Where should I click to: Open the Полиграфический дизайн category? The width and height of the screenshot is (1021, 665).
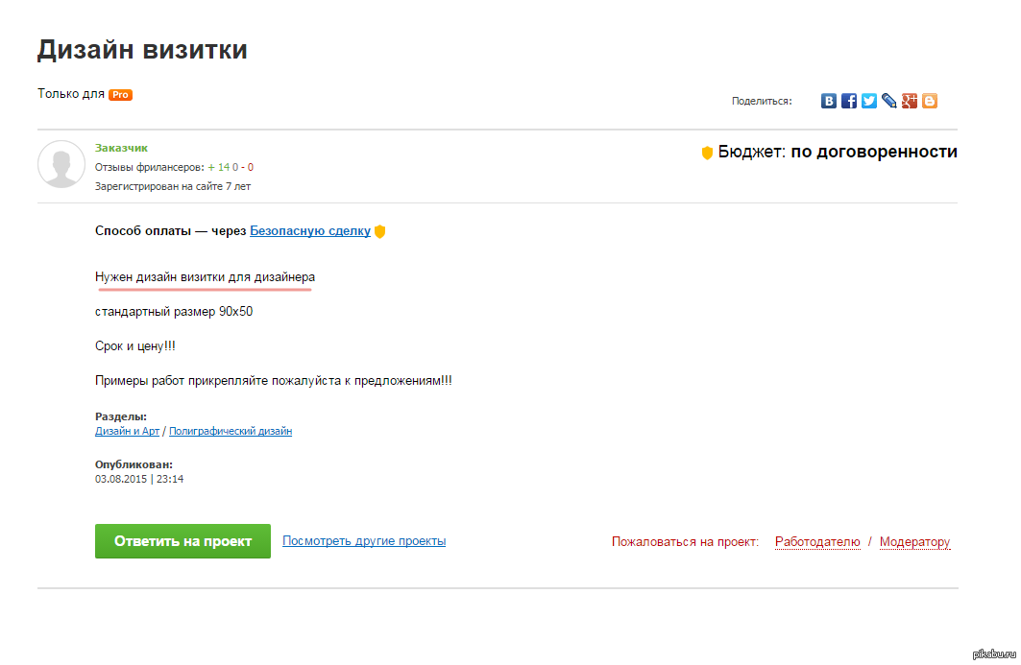pos(230,432)
